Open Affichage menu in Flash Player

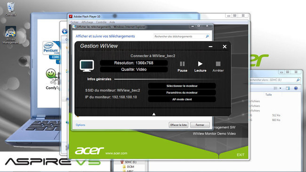(x=87, y=22)
